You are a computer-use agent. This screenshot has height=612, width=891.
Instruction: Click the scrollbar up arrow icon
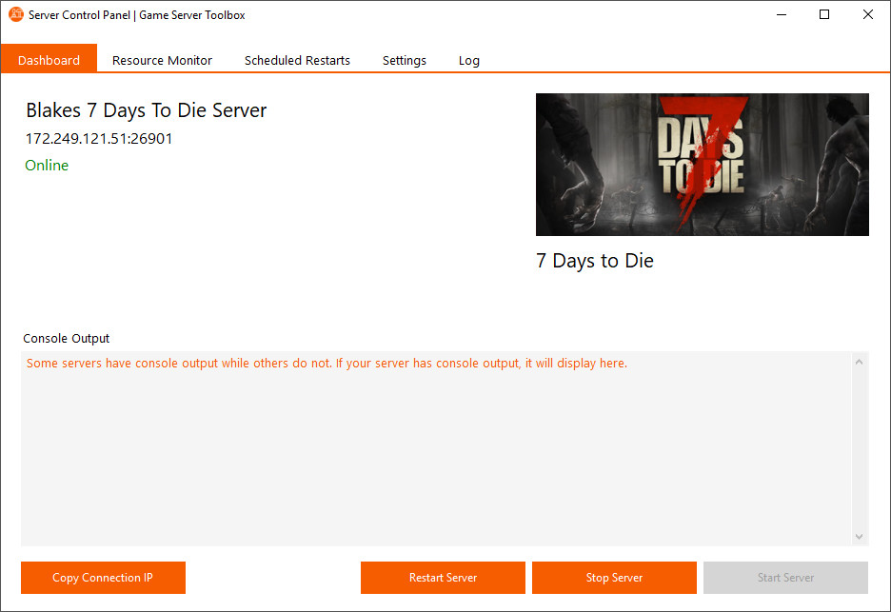[860, 360]
